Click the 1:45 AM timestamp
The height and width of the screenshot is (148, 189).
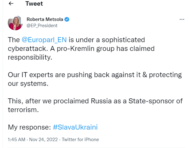tap(15, 140)
